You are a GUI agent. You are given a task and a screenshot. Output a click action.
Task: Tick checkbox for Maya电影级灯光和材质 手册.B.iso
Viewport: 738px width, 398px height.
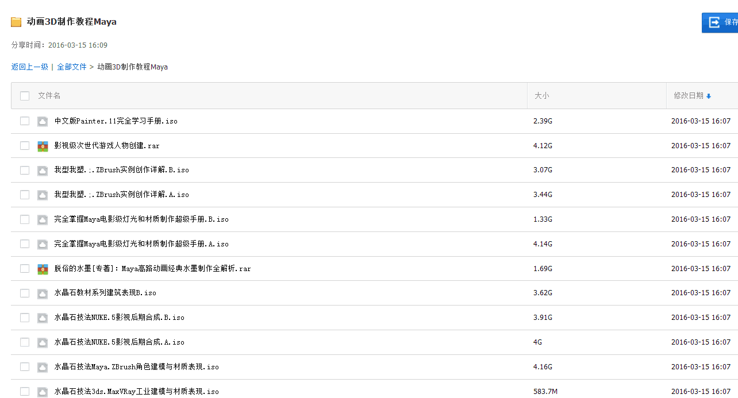point(25,219)
